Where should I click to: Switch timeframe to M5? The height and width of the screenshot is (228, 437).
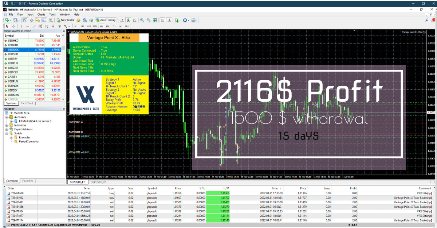[82, 26]
